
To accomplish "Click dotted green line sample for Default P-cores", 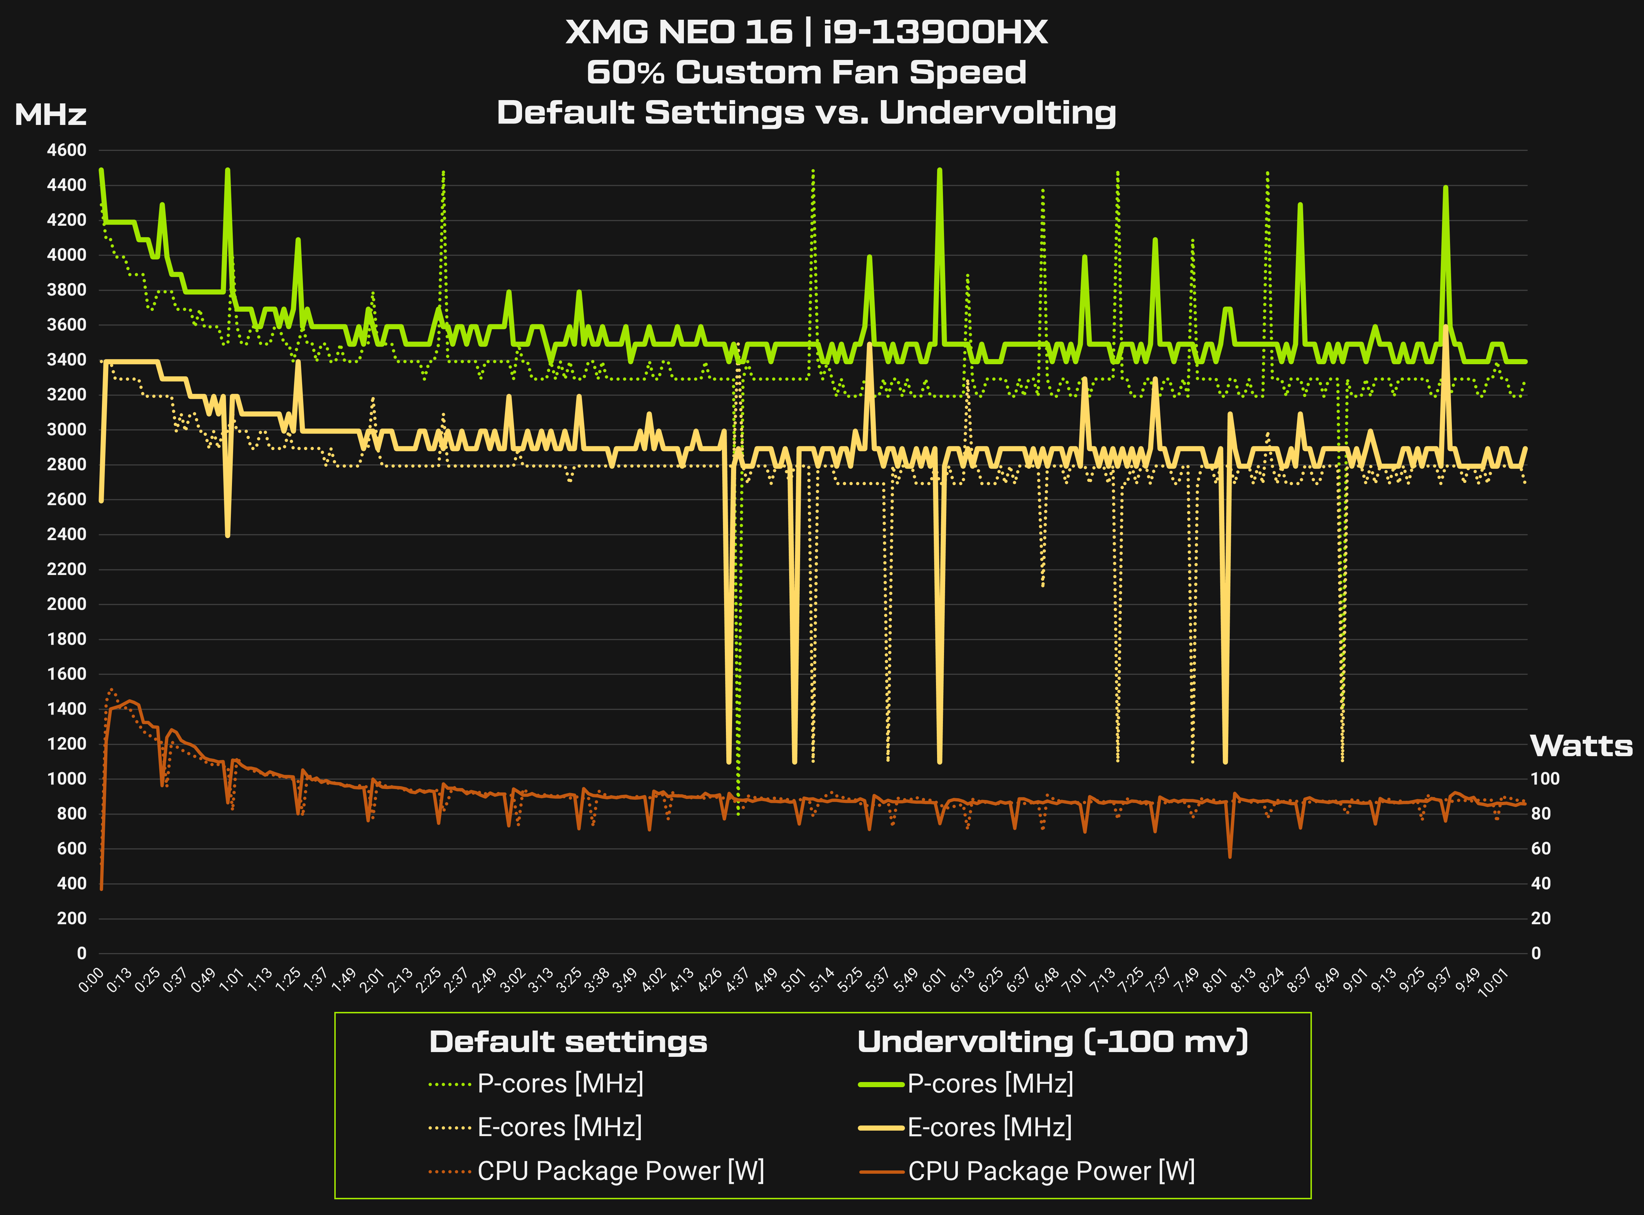I will (x=449, y=1084).
